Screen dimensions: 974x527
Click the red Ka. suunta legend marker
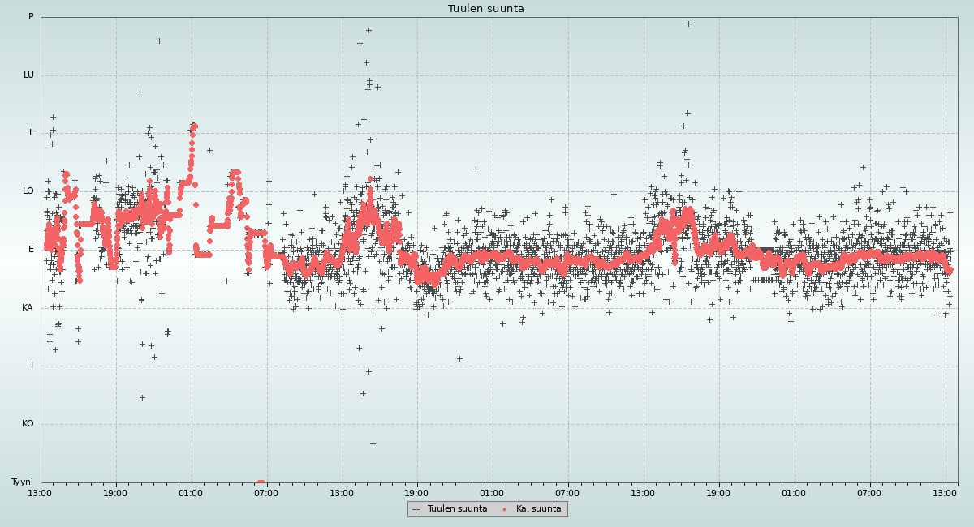pos(504,509)
